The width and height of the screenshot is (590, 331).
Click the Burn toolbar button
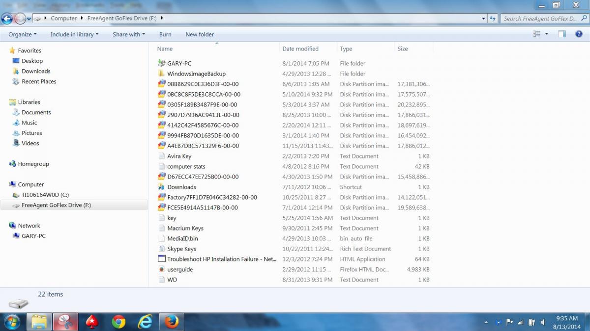(x=165, y=34)
